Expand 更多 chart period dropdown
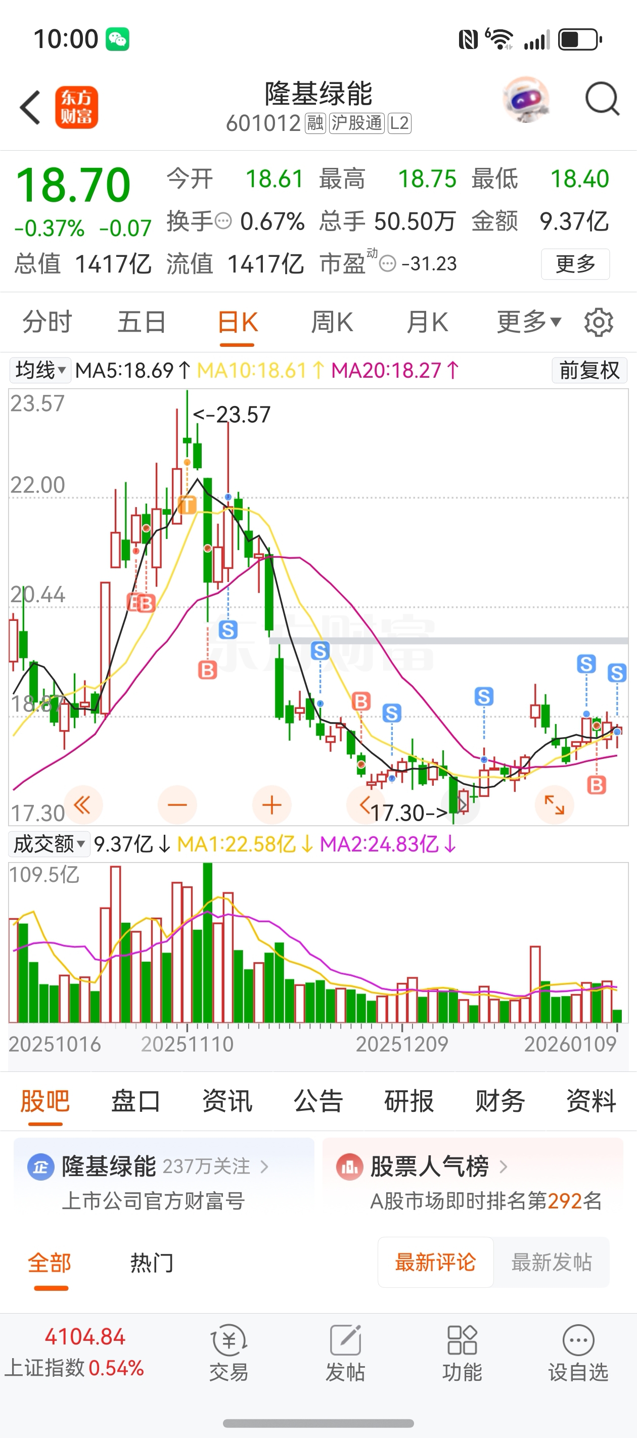Image resolution: width=637 pixels, height=1438 pixels. point(529,322)
